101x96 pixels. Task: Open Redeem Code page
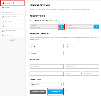pyautogui.click(x=12, y=35)
